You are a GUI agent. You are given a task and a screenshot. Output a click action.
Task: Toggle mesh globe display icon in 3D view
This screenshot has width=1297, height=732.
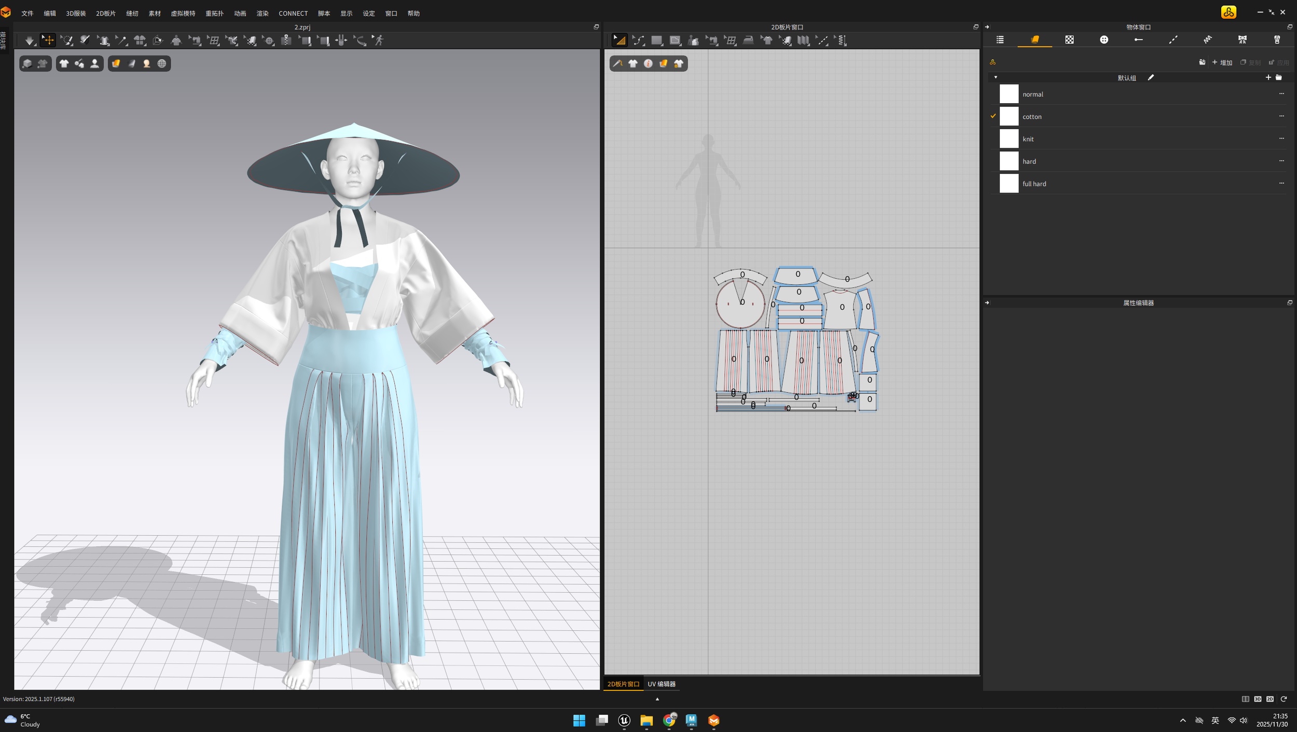[x=162, y=63]
